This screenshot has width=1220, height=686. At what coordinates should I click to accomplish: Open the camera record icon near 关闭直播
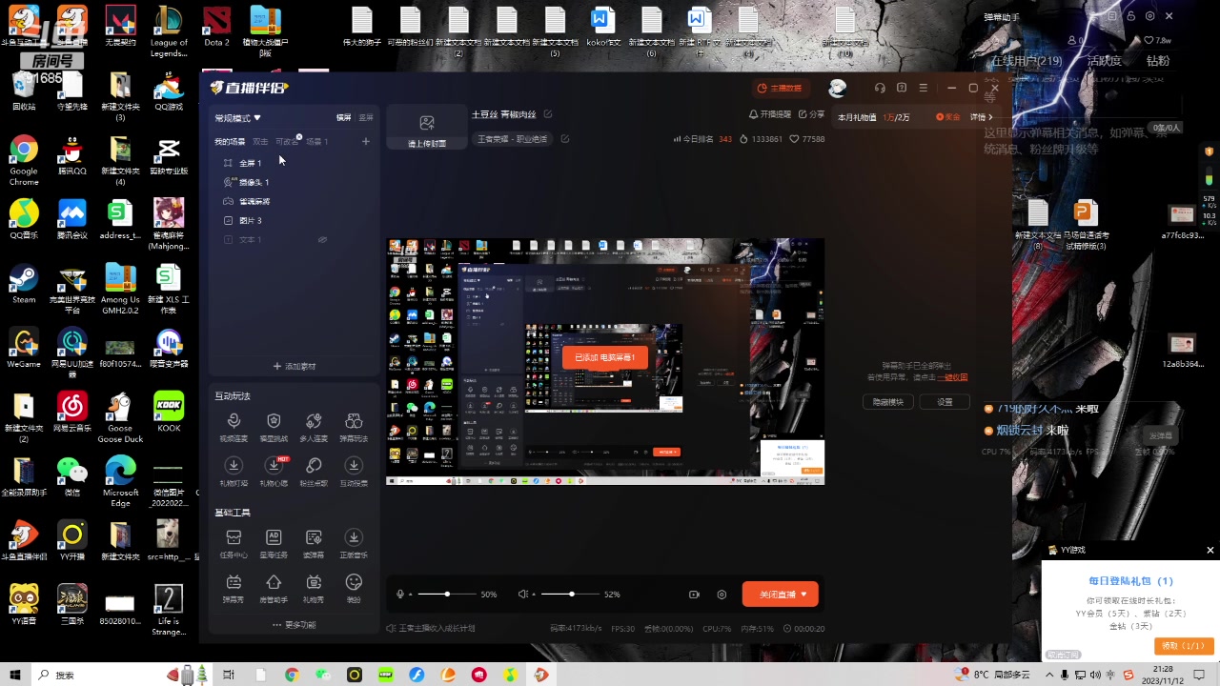[x=694, y=595]
